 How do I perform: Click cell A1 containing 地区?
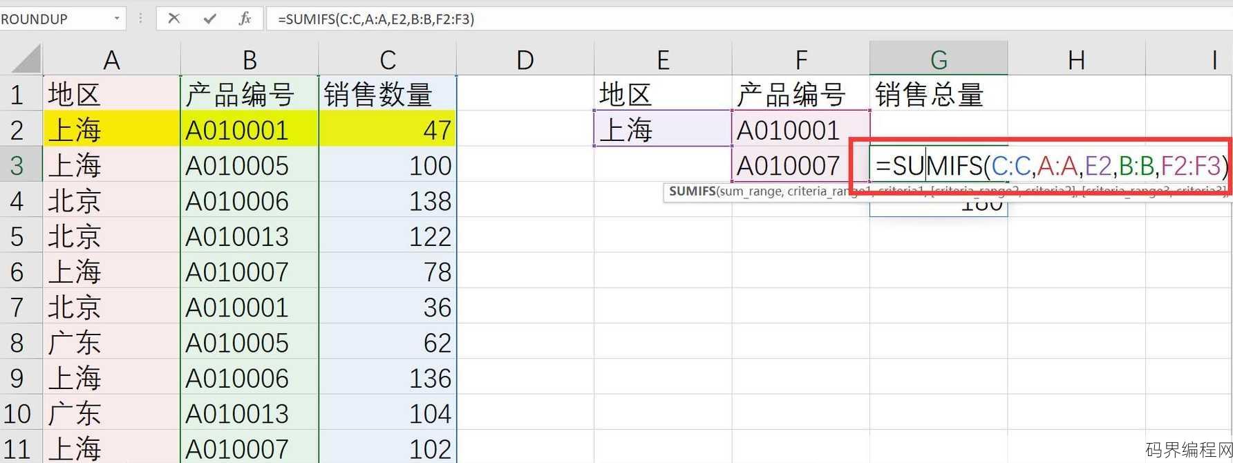pyautogui.click(x=111, y=94)
